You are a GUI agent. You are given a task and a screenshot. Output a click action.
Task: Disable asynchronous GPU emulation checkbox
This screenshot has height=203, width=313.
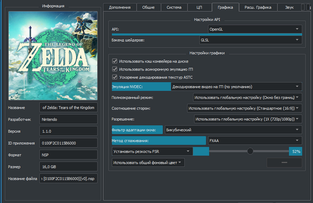(x=115, y=69)
